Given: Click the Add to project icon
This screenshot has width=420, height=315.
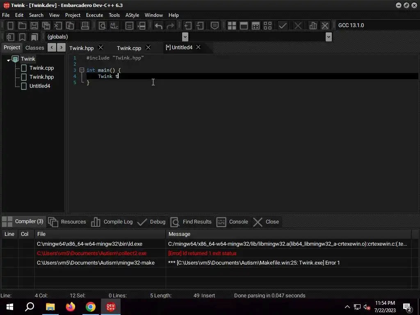Looking at the screenshot, I should (188, 26).
